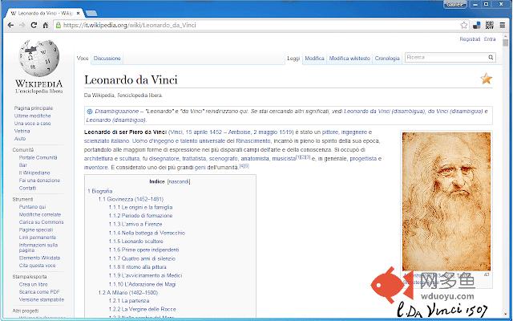Click Scarica come PDF
Image resolution: width=513 pixels, height=321 pixels.
tap(39, 292)
